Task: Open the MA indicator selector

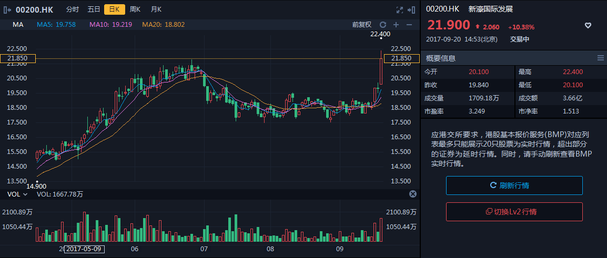Action: click(x=18, y=25)
